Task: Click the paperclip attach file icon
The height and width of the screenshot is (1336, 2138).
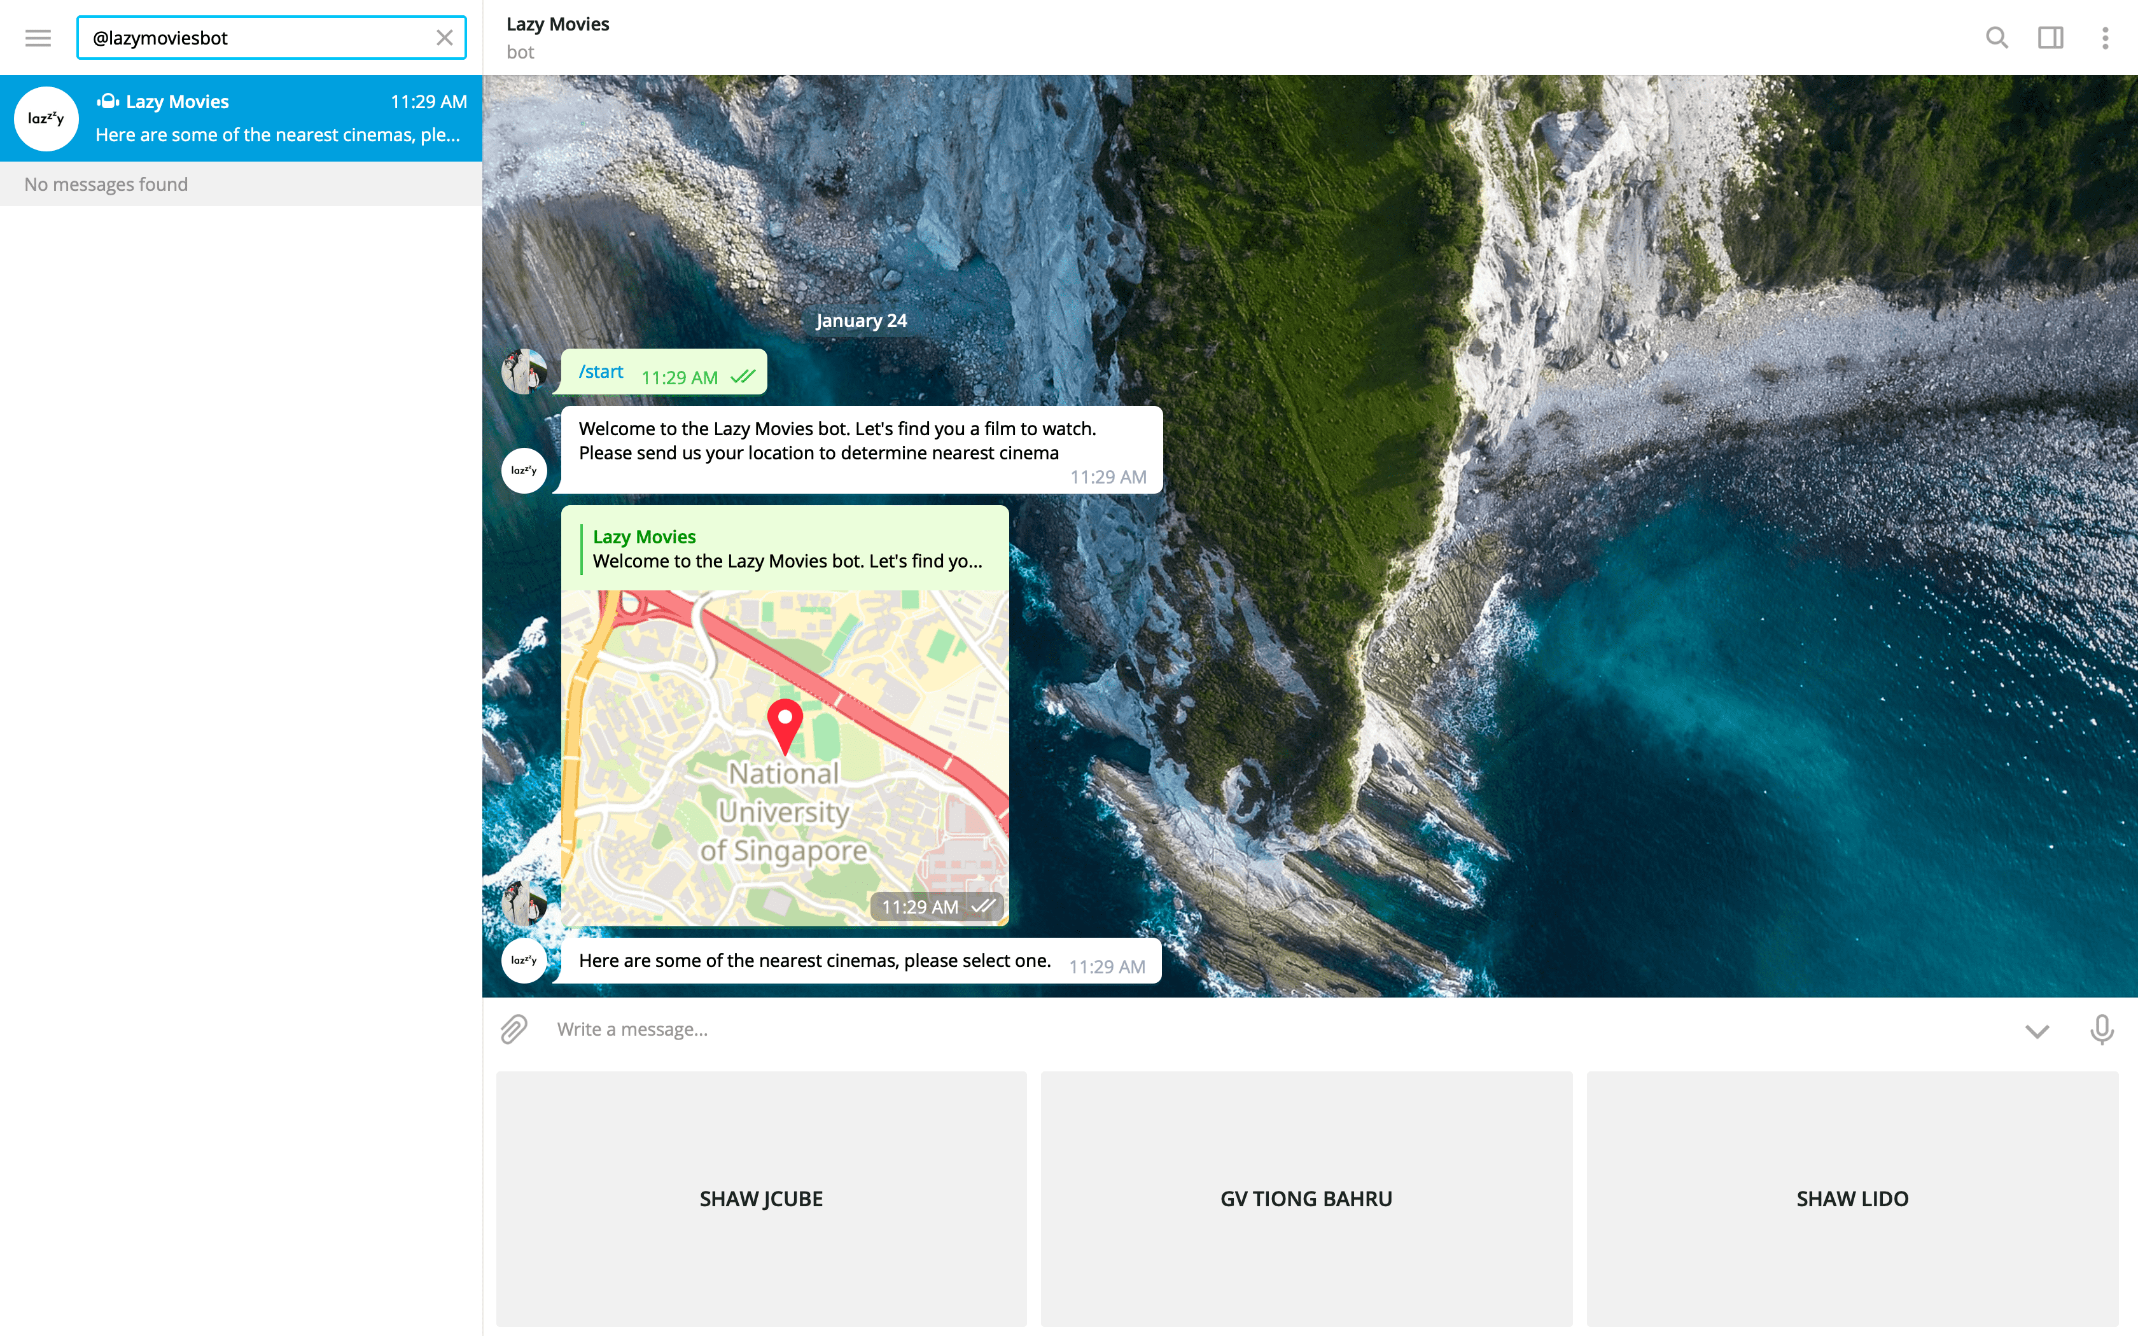Action: pyautogui.click(x=514, y=1029)
